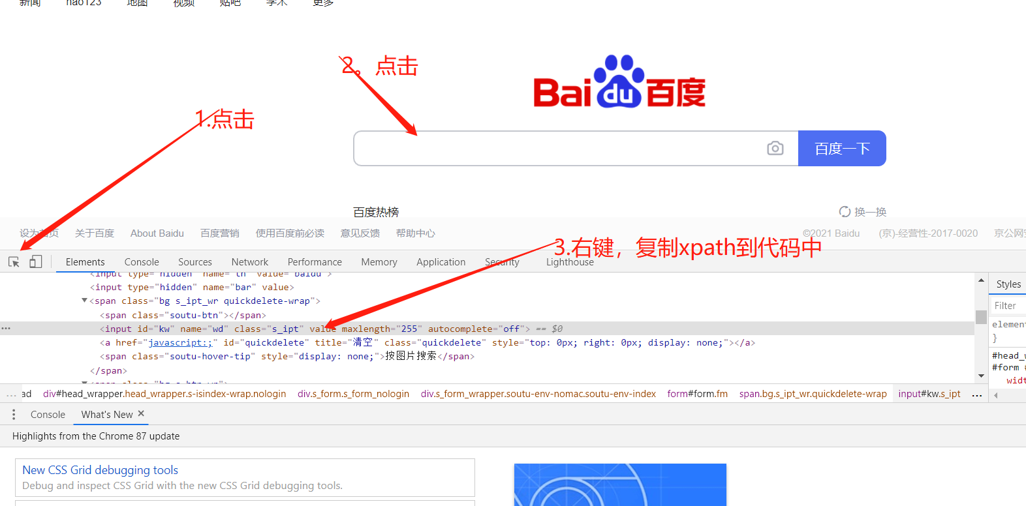1026x506 pixels.
Task: Open the About Baidu footer link
Action: pos(157,233)
